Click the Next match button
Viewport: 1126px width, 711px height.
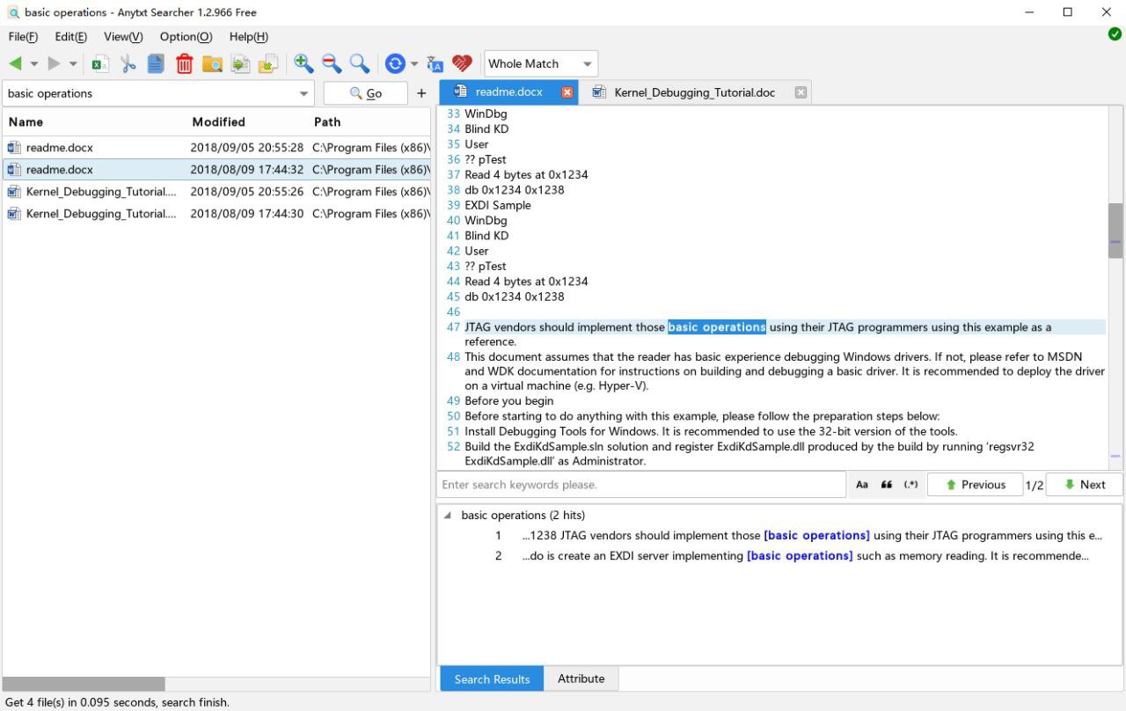(1084, 484)
